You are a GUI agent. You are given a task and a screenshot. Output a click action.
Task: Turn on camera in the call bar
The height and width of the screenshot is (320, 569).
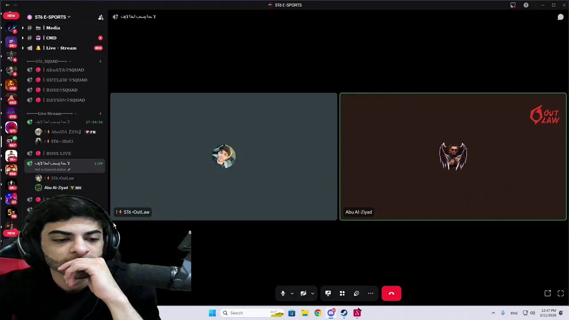coord(303,293)
